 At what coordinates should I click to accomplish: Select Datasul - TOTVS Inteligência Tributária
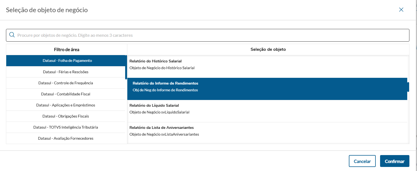(65, 127)
